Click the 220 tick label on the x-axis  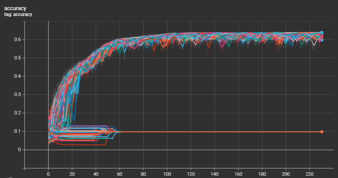click(310, 173)
